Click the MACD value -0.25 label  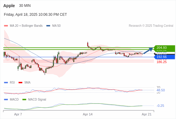pyautogui.click(x=160, y=106)
